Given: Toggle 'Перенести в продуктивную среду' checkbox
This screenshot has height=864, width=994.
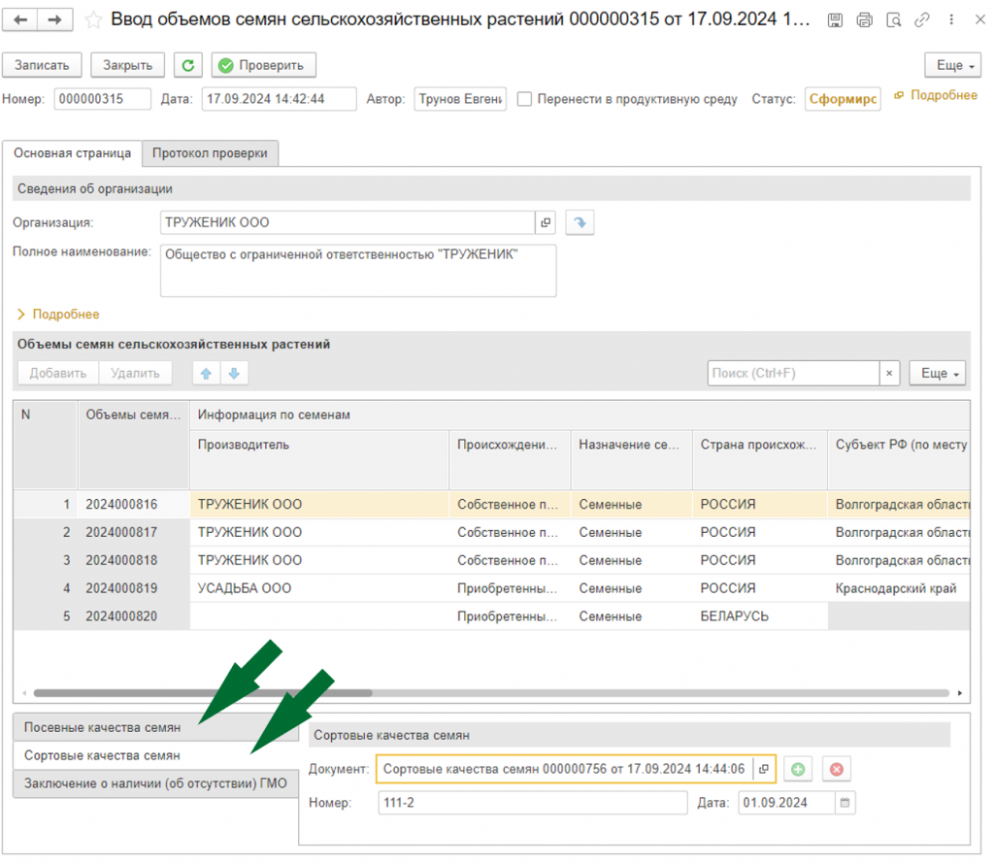Looking at the screenshot, I should (x=524, y=99).
